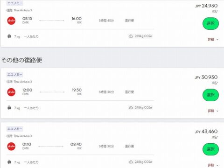Click エコノミー badge on the 12:00 flight
224x168 pixels.
point(14,75)
